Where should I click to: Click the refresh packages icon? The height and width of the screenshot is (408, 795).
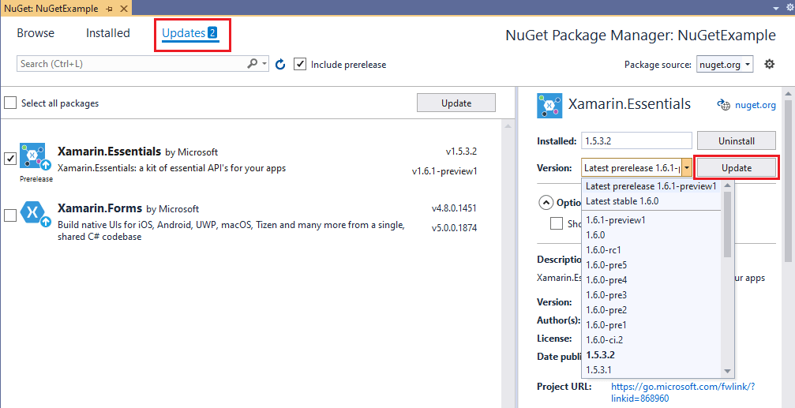[280, 65]
